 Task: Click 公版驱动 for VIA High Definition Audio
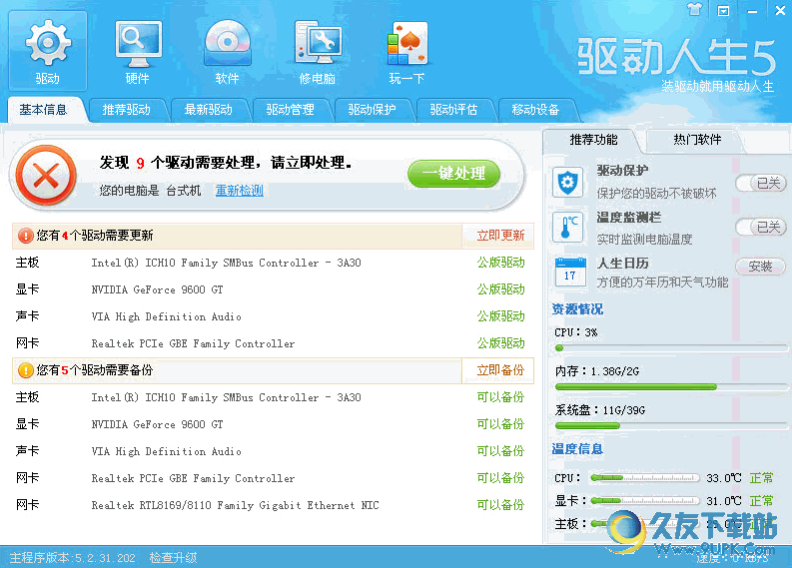pyautogui.click(x=501, y=316)
